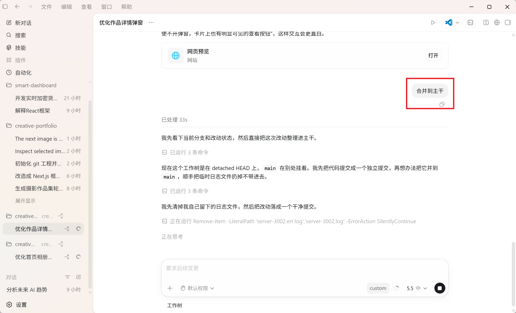Viewport: 516px width, 313px height.
Task: Select the 优化首页相册 conversation
Action: [44, 257]
